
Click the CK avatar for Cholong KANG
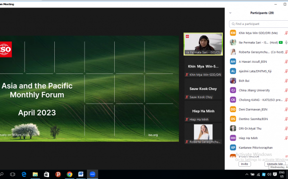click(233, 100)
